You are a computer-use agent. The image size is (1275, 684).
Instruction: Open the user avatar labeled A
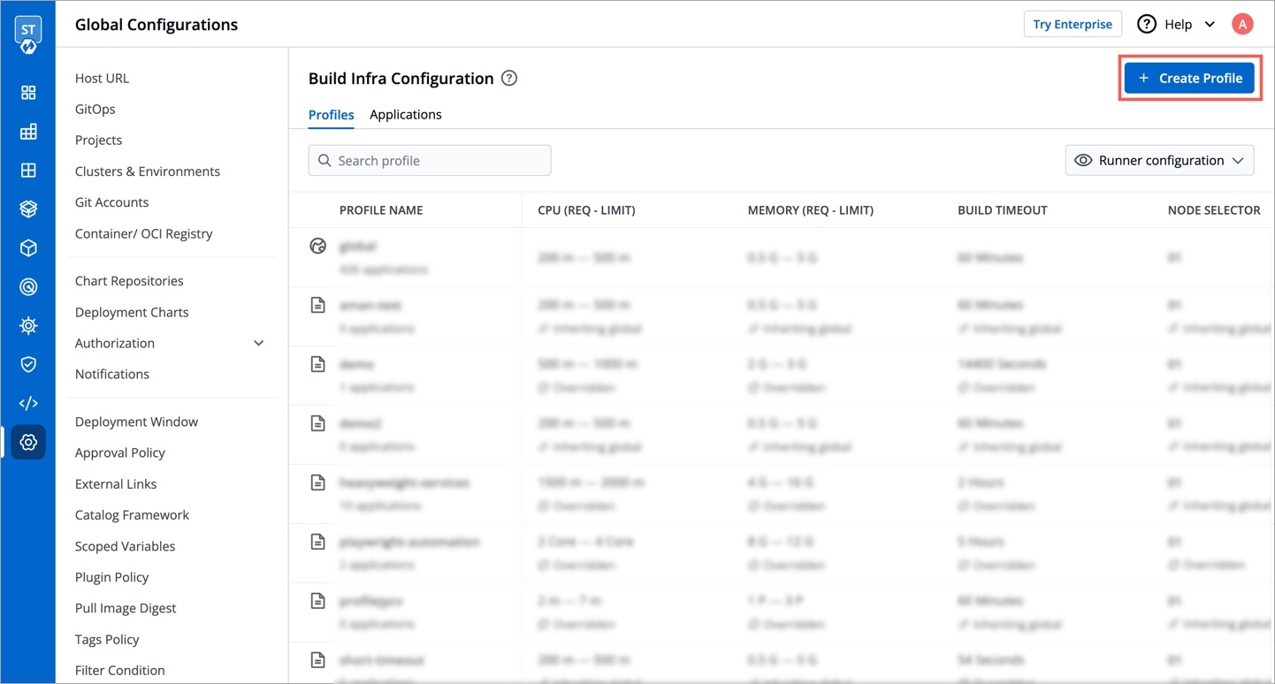(x=1242, y=24)
